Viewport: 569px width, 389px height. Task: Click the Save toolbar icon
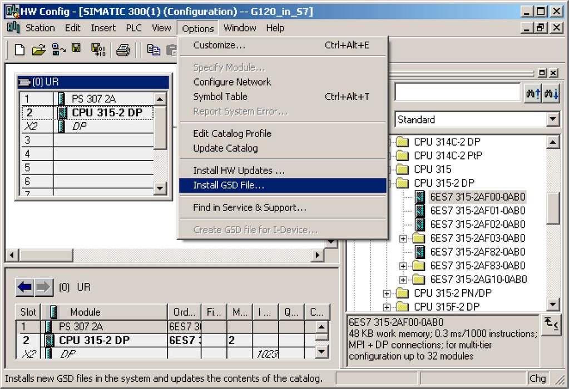(76, 48)
